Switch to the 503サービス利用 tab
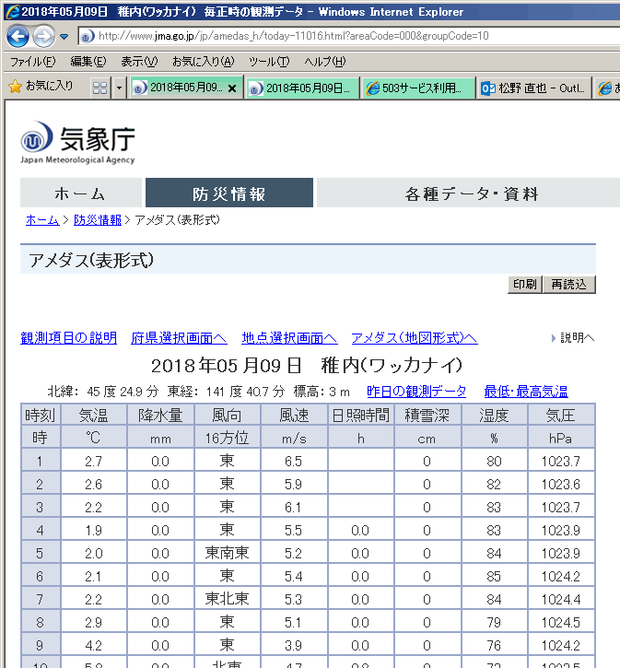The image size is (620, 668). 418,88
